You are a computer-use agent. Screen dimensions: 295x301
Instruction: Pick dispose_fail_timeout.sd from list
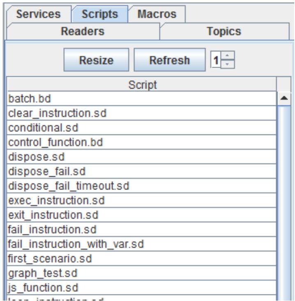(141, 186)
